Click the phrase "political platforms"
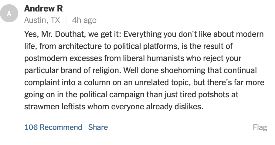The image size is (275, 145). pos(141,47)
